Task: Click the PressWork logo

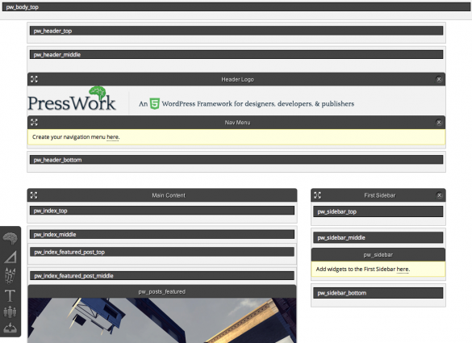Action: point(72,98)
